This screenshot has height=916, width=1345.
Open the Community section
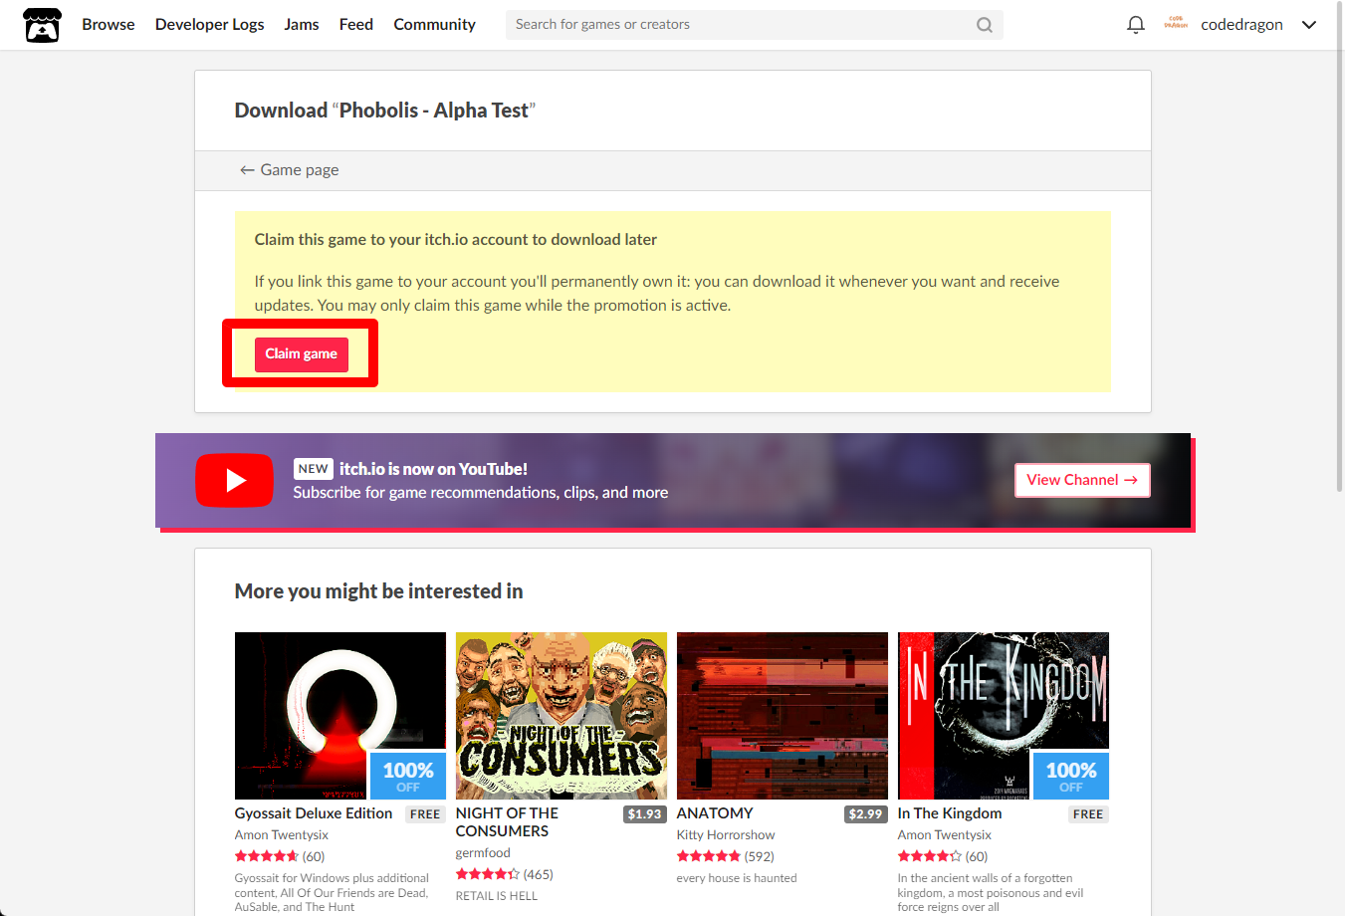click(x=434, y=24)
